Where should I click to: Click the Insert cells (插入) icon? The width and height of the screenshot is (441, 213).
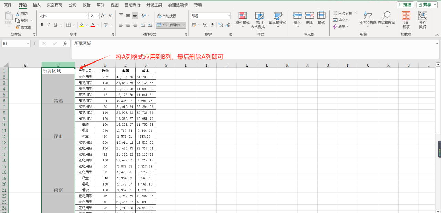(297, 15)
